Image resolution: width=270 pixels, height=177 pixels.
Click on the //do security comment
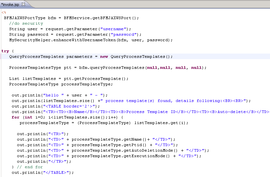click(26, 23)
